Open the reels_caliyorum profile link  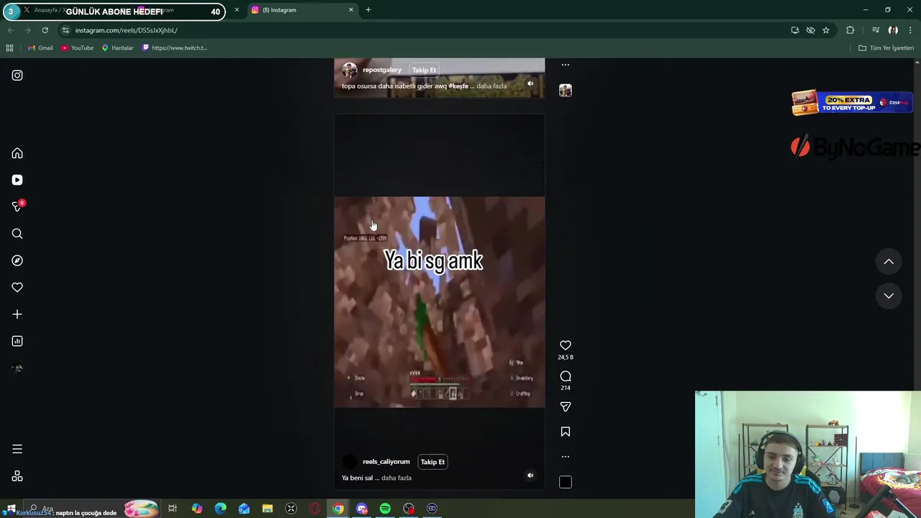[386, 462]
